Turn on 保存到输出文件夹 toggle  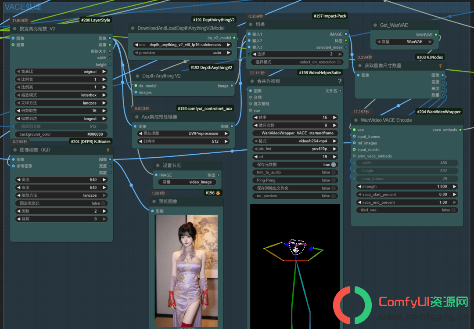tap(334, 188)
